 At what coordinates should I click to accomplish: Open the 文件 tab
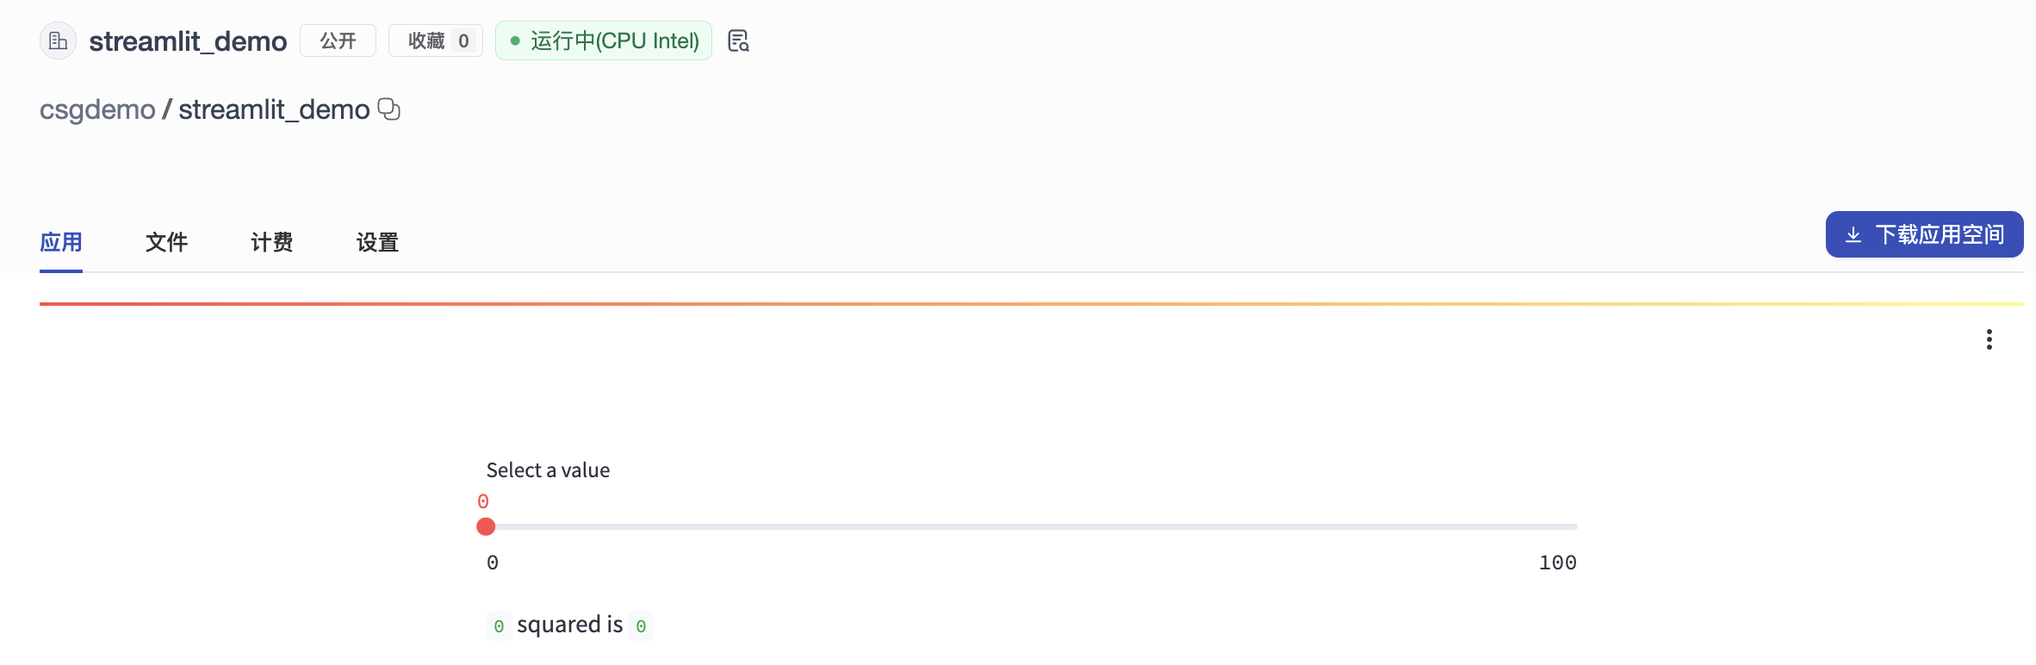pos(166,242)
